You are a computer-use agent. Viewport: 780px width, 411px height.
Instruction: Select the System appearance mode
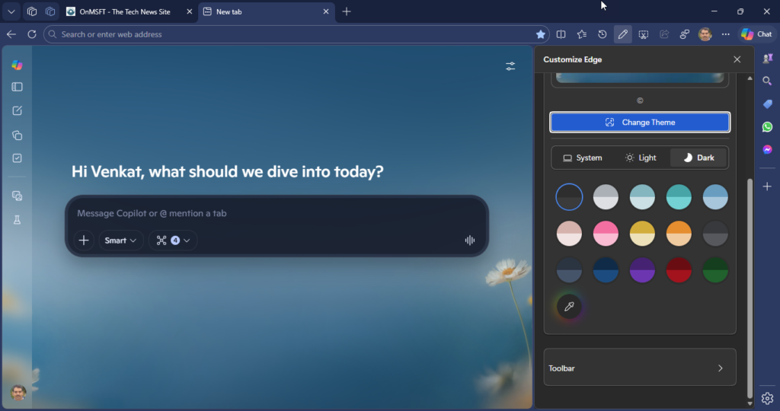(583, 158)
